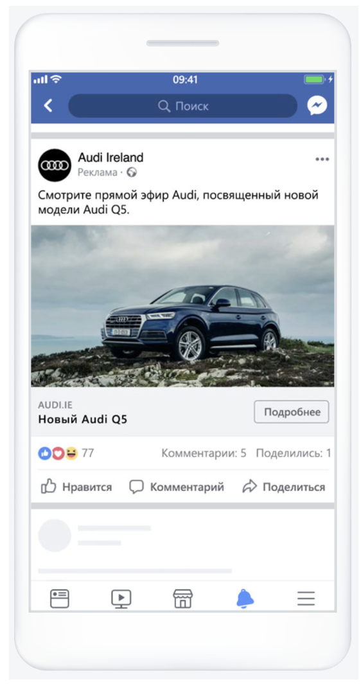Open the Новый Audi Q5 headline link
Image resolution: width=361 pixels, height=684 pixels.
83,420
